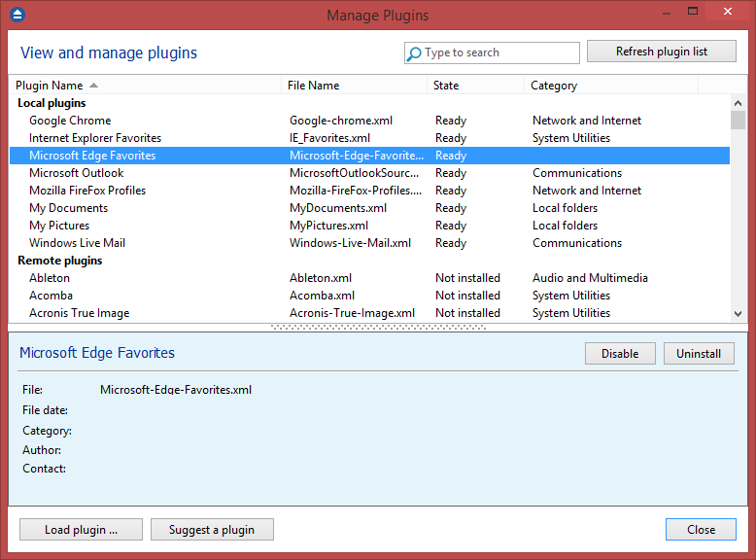Click Google-chrome.xml file name cell
Screen dimensions: 756x560
341,121
